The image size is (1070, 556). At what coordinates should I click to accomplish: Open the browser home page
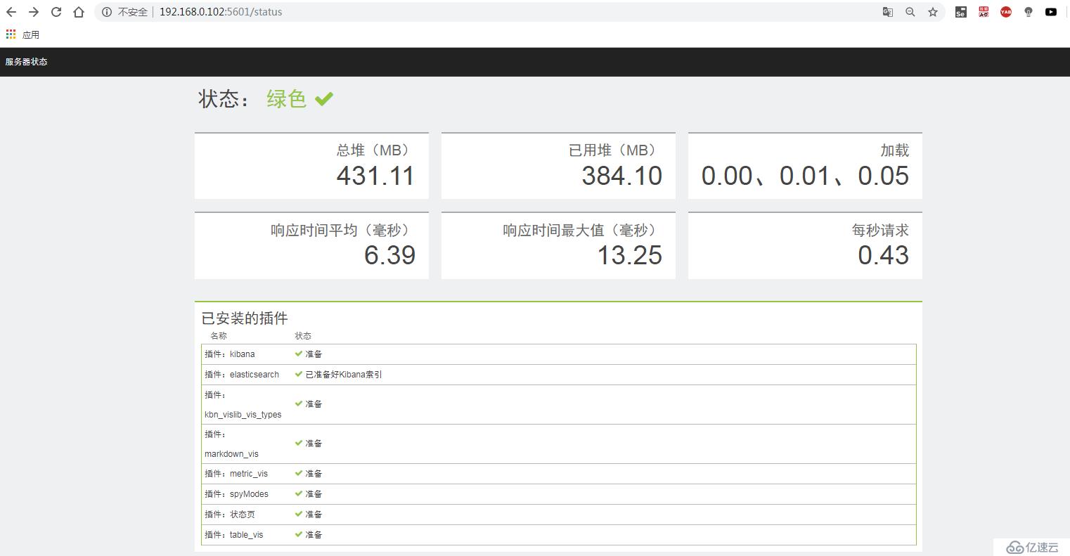click(x=79, y=12)
